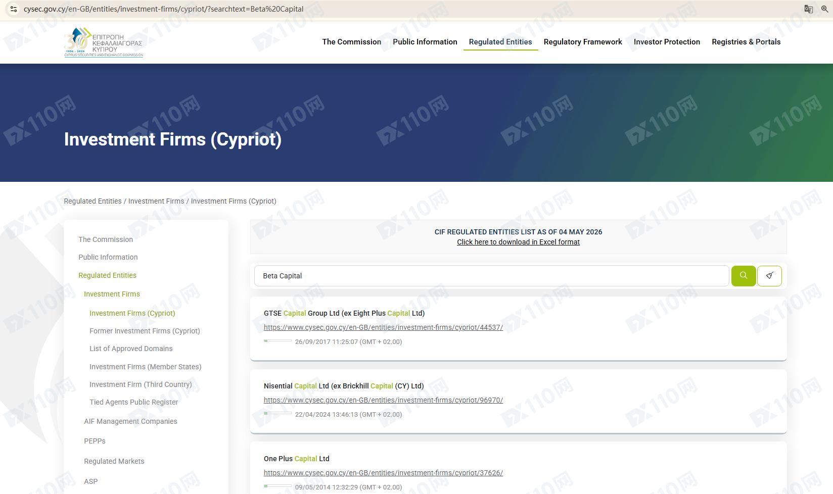The height and width of the screenshot is (494, 833).
Task: Open the browser translate page icon
Action: pos(809,9)
